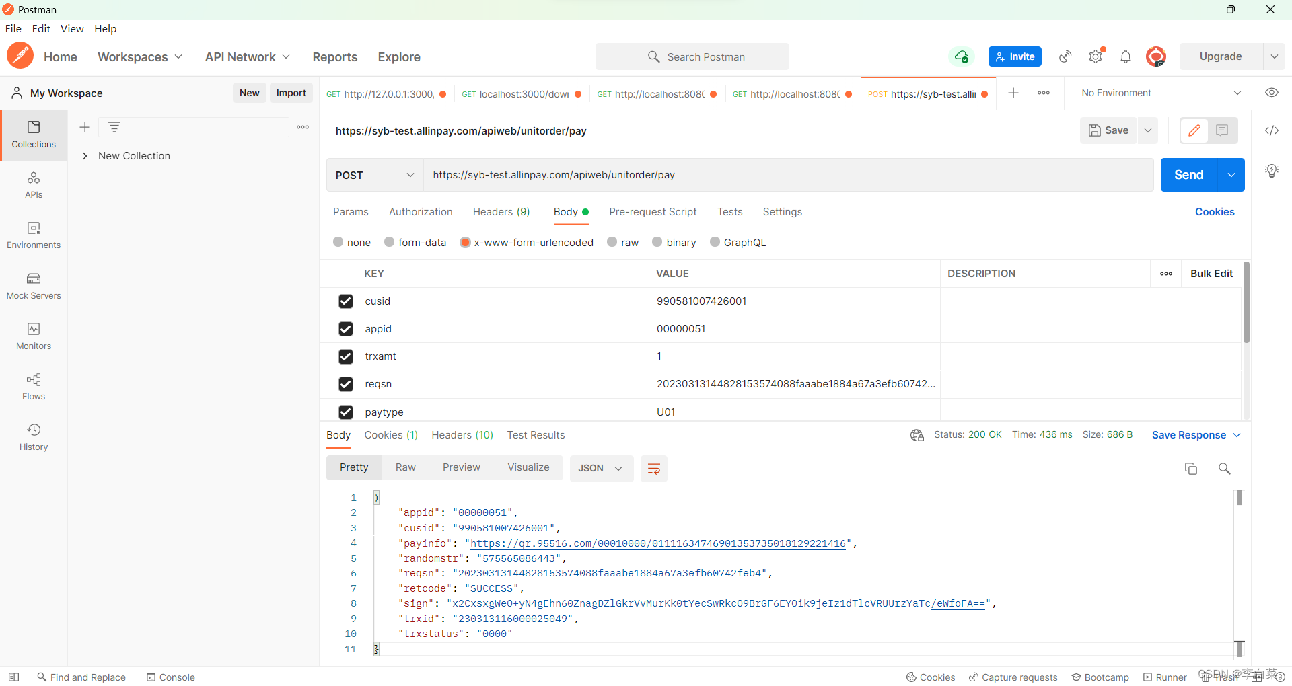Select the form-data body type
Screen dimensions: 1292x686
390,242
